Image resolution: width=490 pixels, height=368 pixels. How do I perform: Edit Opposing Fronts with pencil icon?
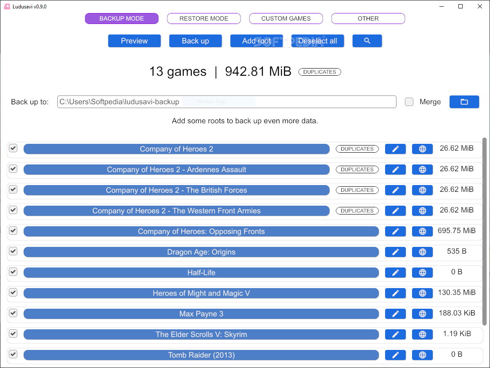(395, 231)
